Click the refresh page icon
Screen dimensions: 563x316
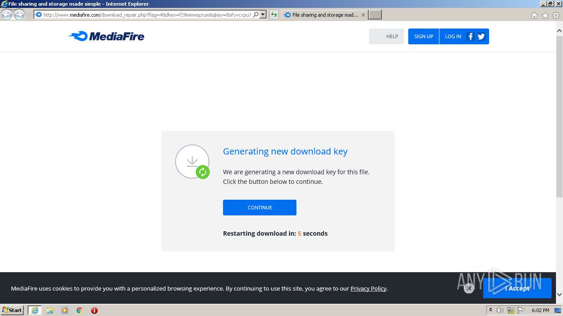pyautogui.click(x=274, y=14)
